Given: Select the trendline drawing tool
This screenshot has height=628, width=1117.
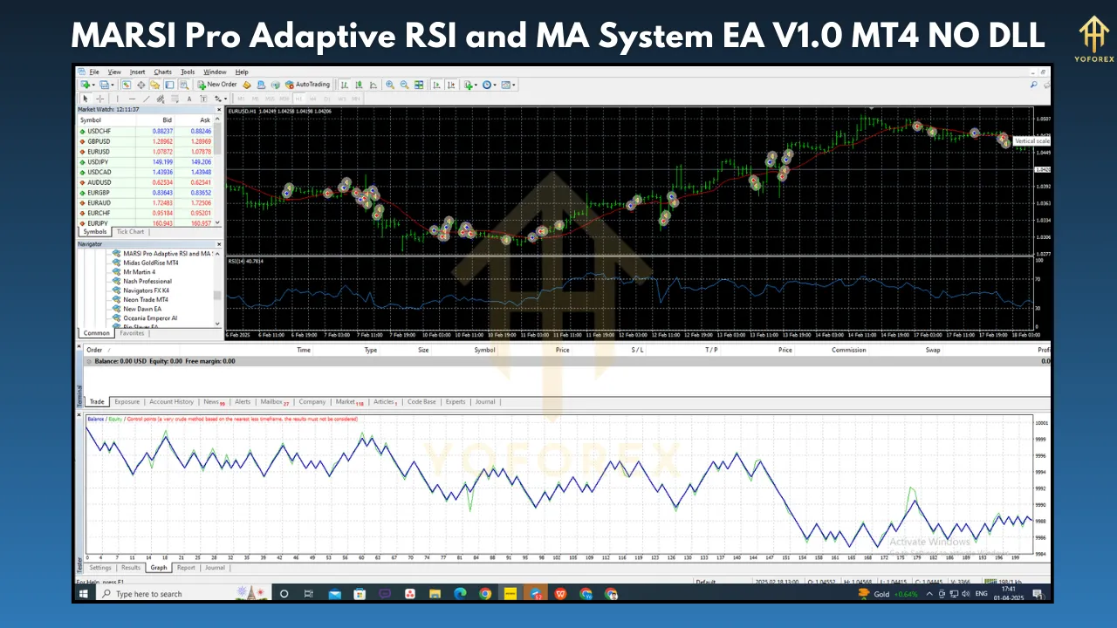Looking at the screenshot, I should 147,99.
